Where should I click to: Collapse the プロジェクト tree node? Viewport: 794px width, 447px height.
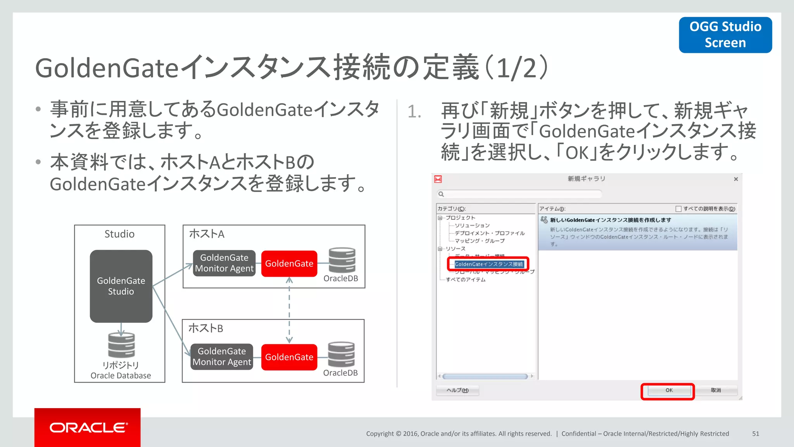click(440, 218)
